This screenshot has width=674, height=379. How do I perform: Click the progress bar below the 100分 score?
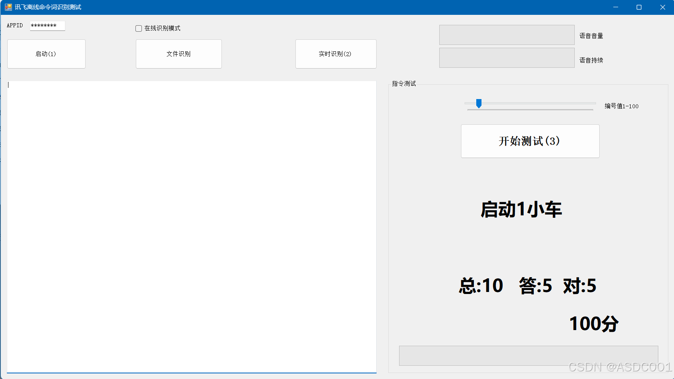coord(529,356)
